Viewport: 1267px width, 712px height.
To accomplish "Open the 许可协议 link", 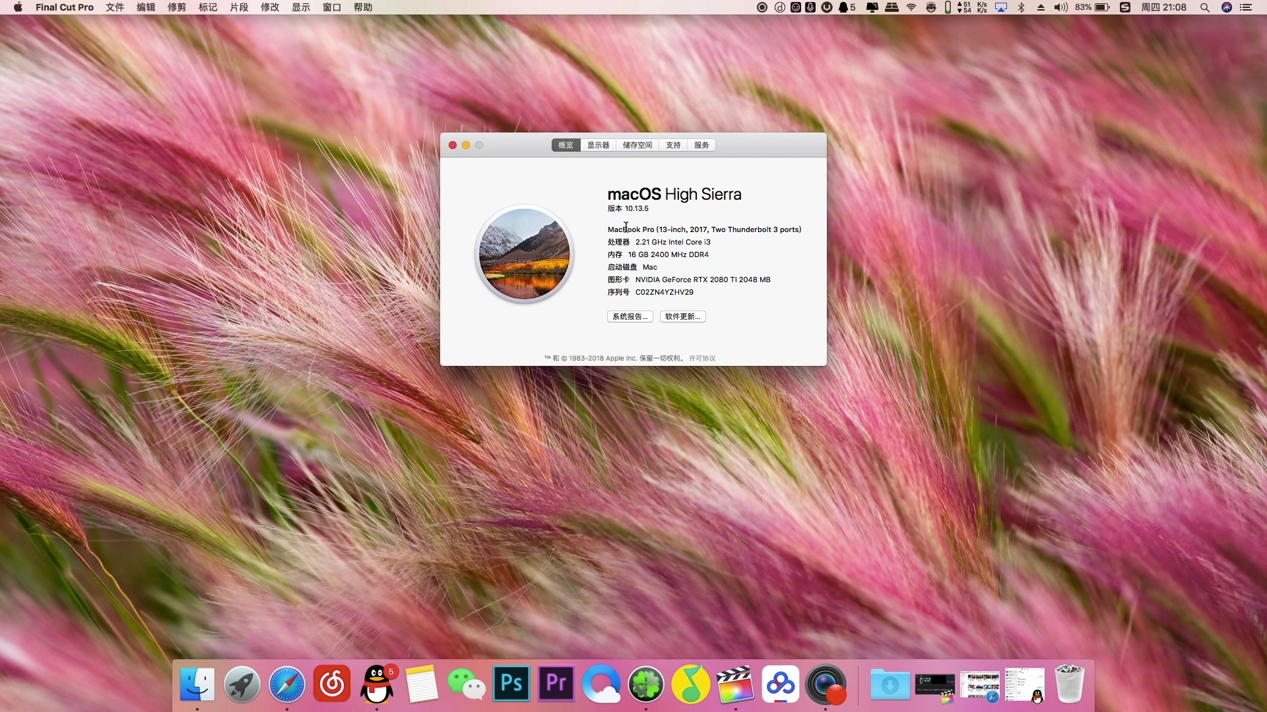I will (702, 359).
